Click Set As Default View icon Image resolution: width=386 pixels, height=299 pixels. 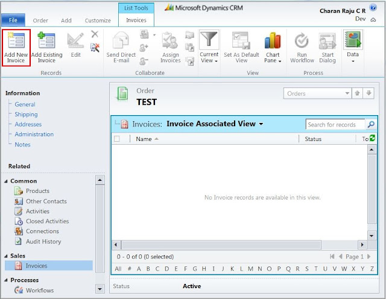tap(241, 40)
